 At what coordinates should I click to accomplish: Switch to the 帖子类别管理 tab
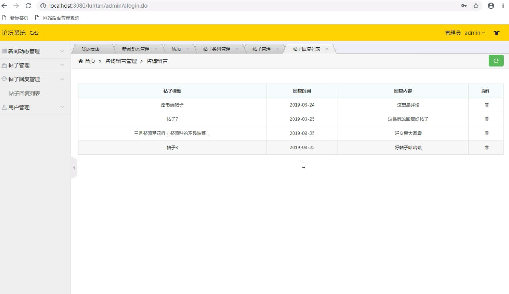click(x=216, y=49)
